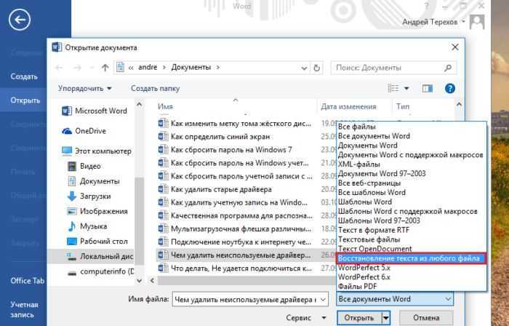Screen dimensions: 509x326
Task: Click the andre breadcrumb segment
Action: (x=148, y=67)
